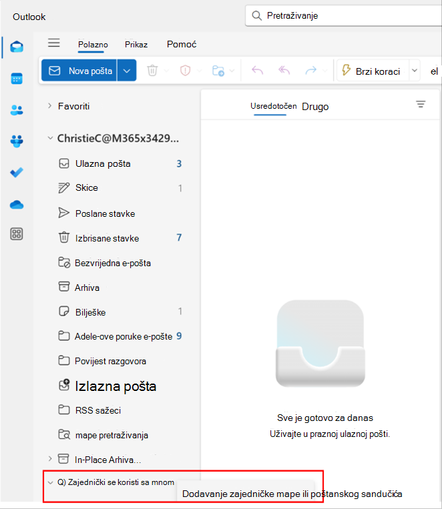The width and height of the screenshot is (442, 509).
Task: Open the Adele-ove poruke e-pošte folder
Action: click(x=120, y=336)
